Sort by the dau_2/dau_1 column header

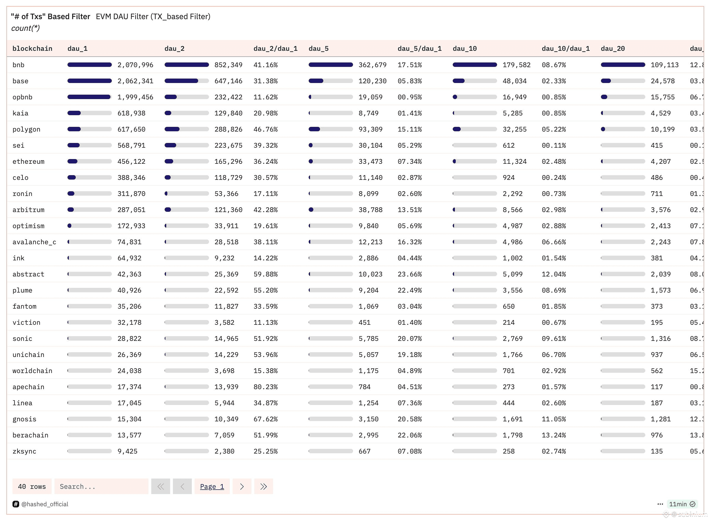[x=276, y=49]
